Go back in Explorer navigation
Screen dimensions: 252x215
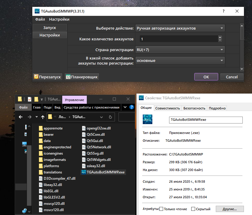click(x=21, y=117)
